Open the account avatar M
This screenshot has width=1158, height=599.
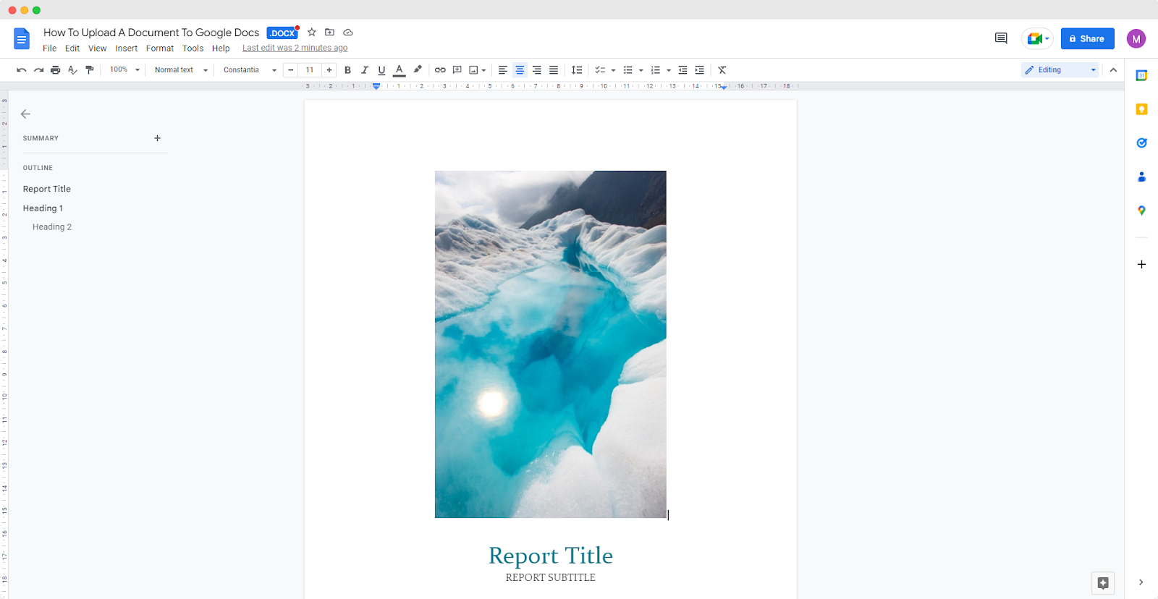[x=1136, y=38]
